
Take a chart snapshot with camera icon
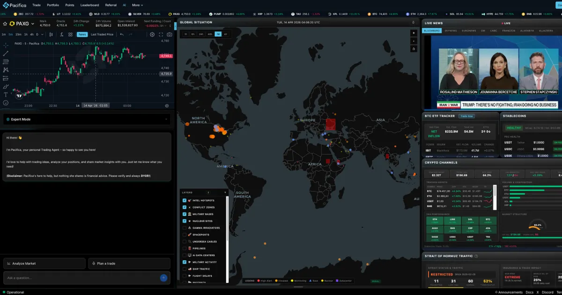tap(169, 35)
